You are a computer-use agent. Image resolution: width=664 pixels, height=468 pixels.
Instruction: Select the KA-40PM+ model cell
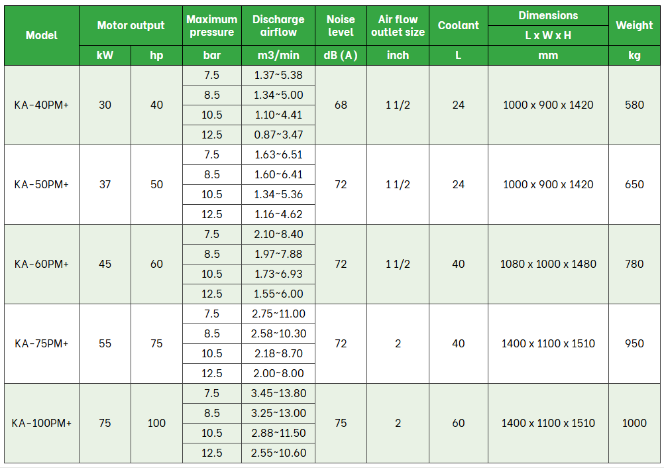42,105
